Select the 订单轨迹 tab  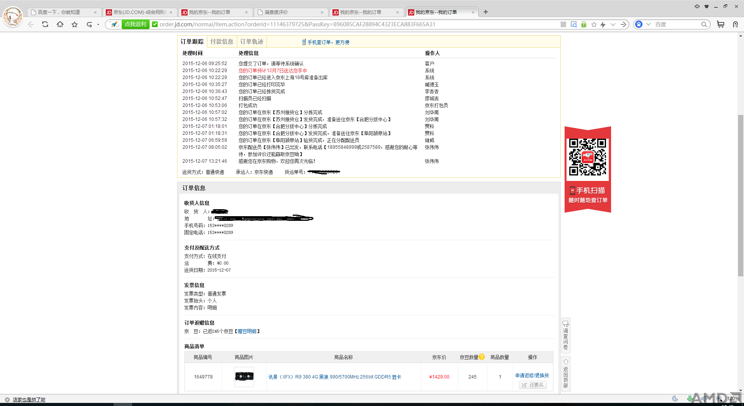(251, 41)
